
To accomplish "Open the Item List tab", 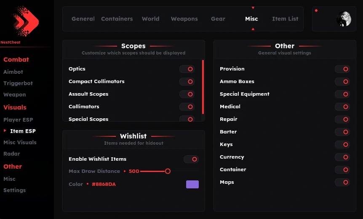I will pyautogui.click(x=285, y=19).
